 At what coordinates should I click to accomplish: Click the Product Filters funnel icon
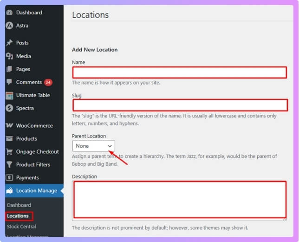click(x=9, y=164)
